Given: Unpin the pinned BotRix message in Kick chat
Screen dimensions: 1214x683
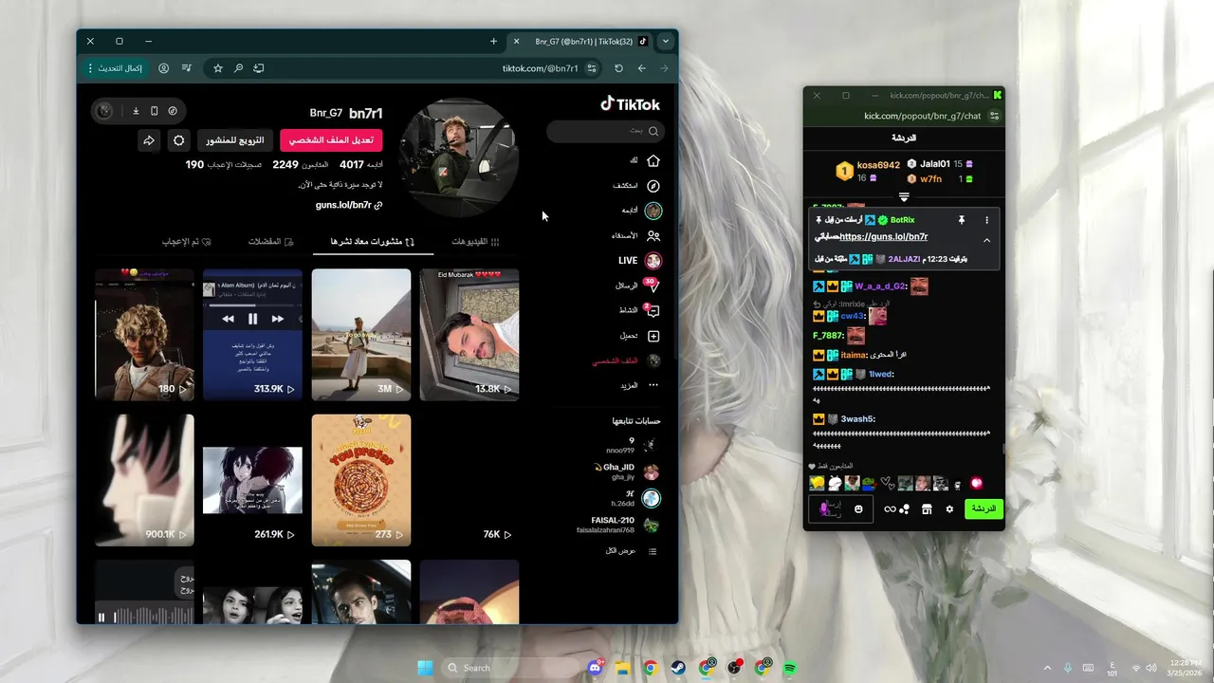Looking at the screenshot, I should (x=961, y=220).
